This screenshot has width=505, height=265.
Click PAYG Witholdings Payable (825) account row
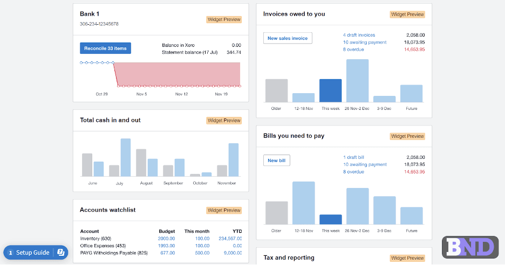[x=161, y=253]
